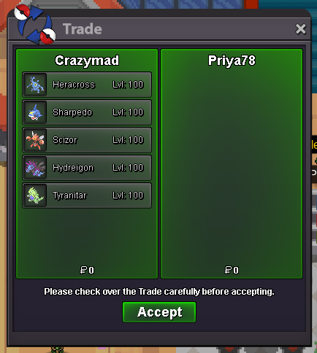This screenshot has width=317, height=353.
Task: Click Heracross Lvl: 100 level text
Action: pos(128,85)
